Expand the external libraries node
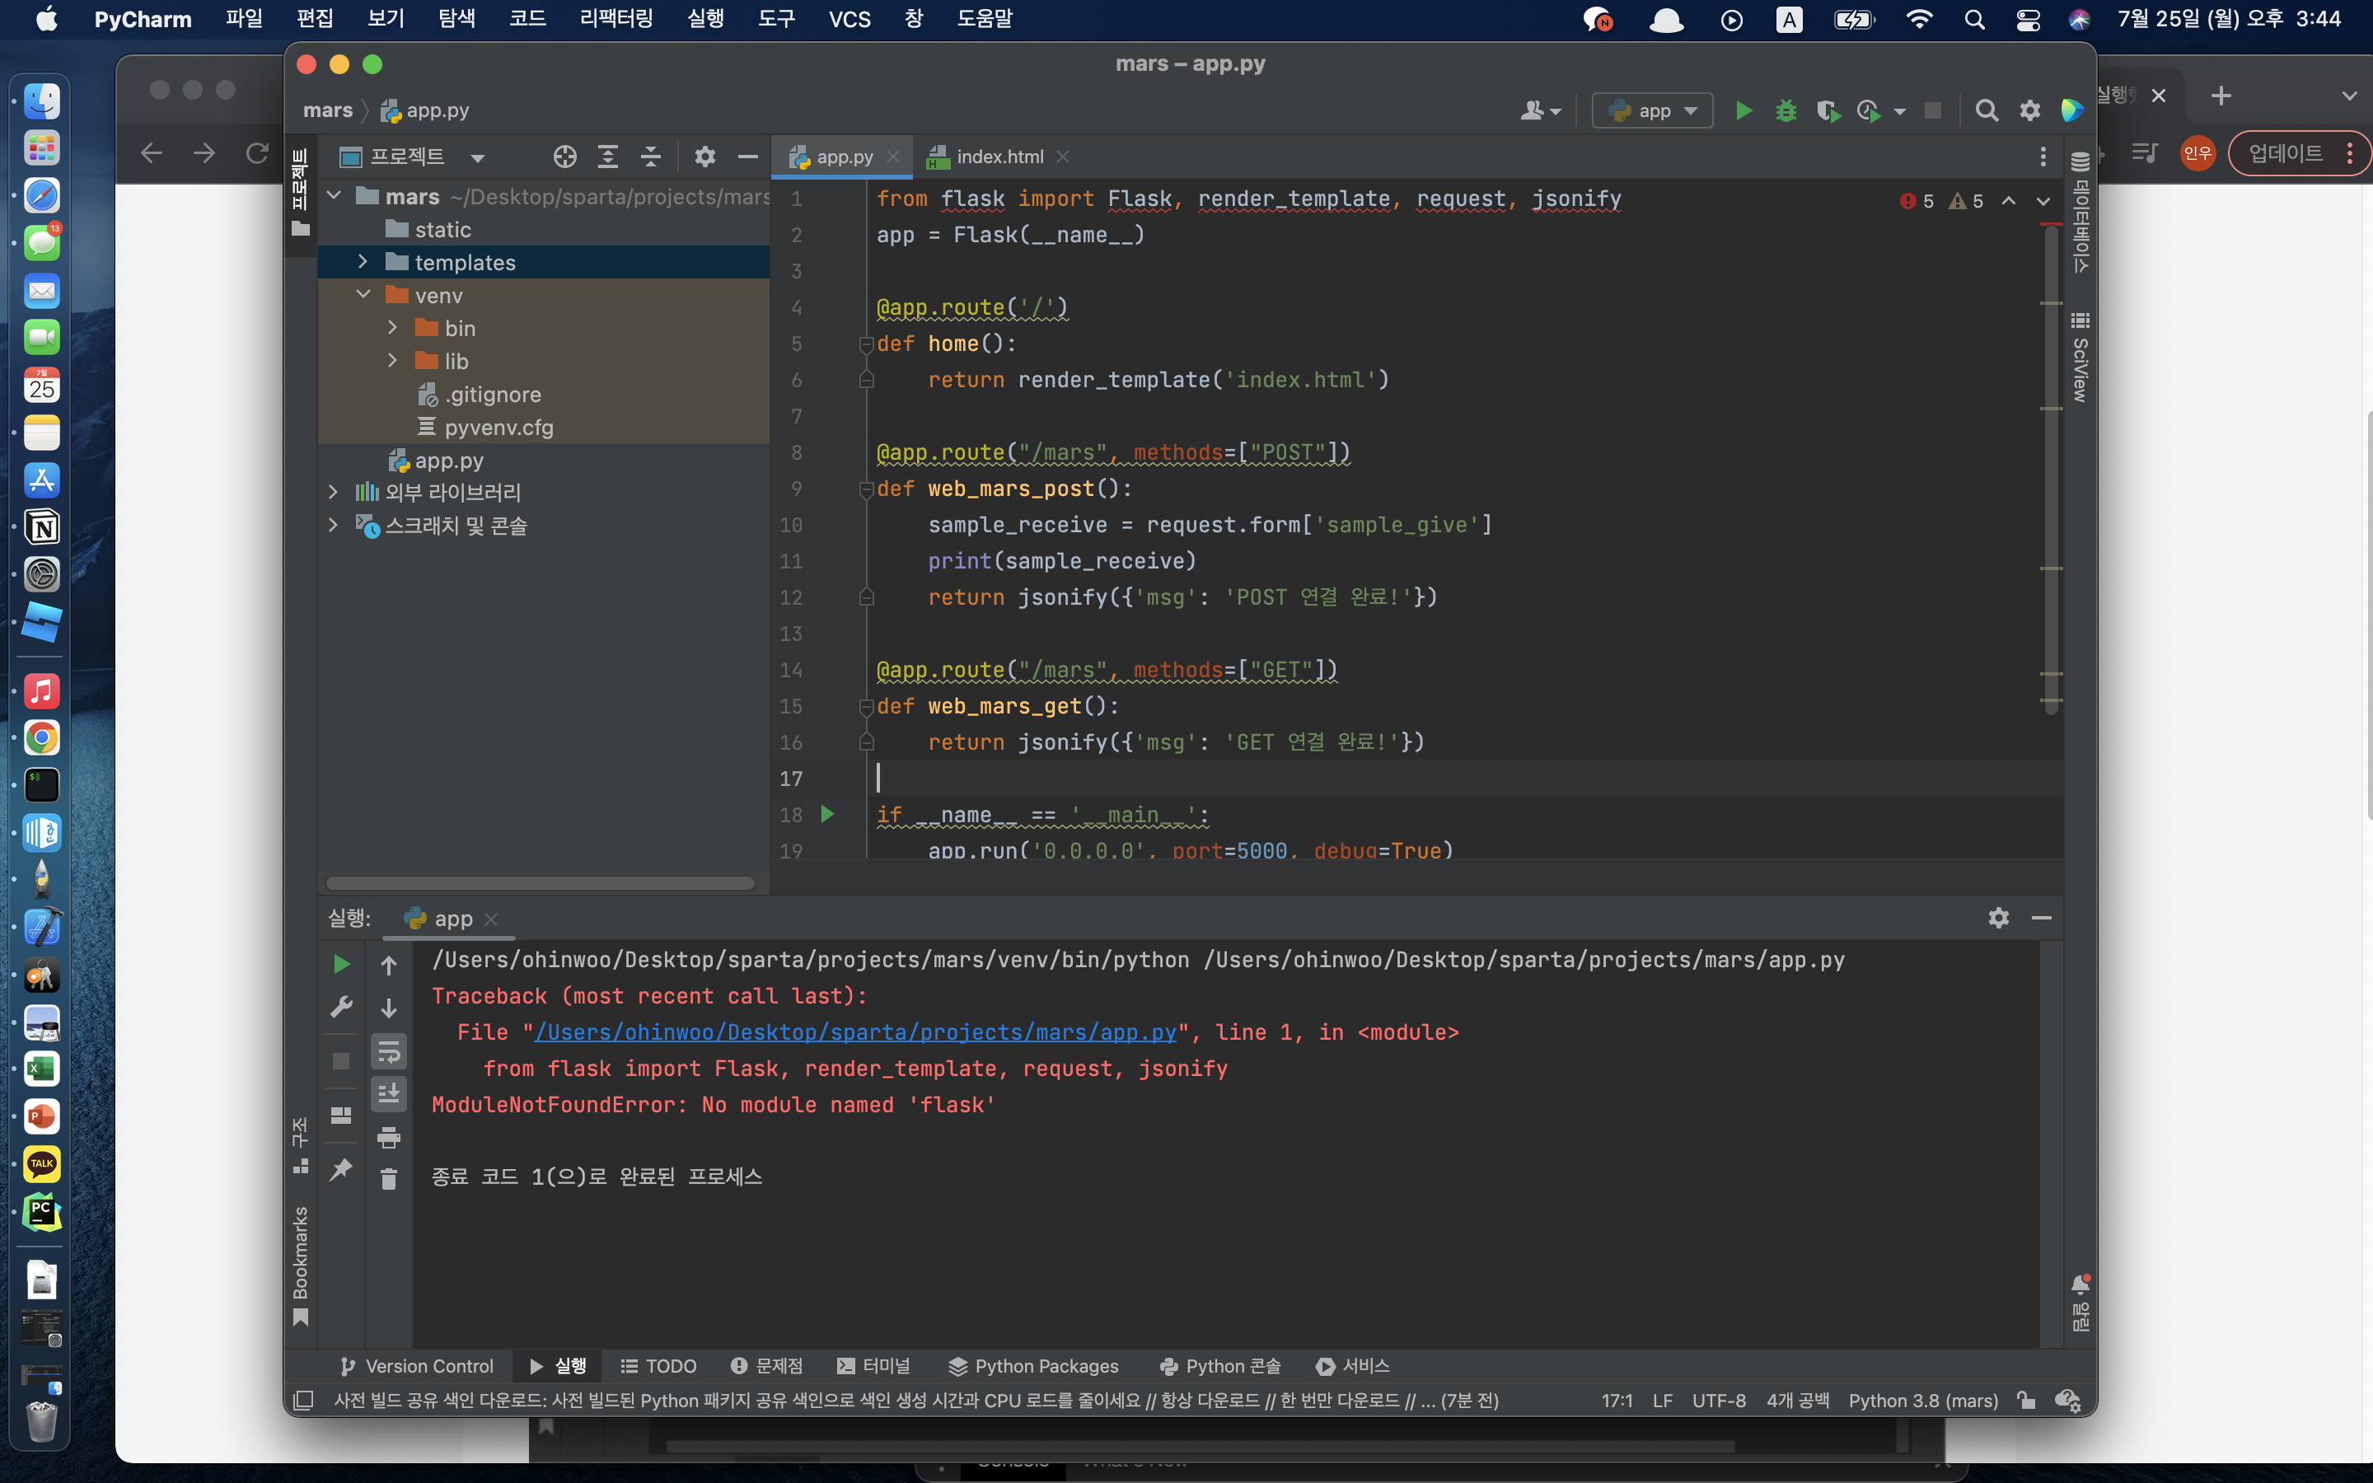Viewport: 2373px width, 1483px height. [334, 493]
